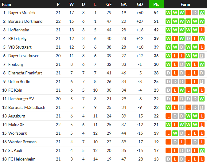The height and width of the screenshot is (163, 207).
Task: Sort table by Pts column
Action: 156,4
